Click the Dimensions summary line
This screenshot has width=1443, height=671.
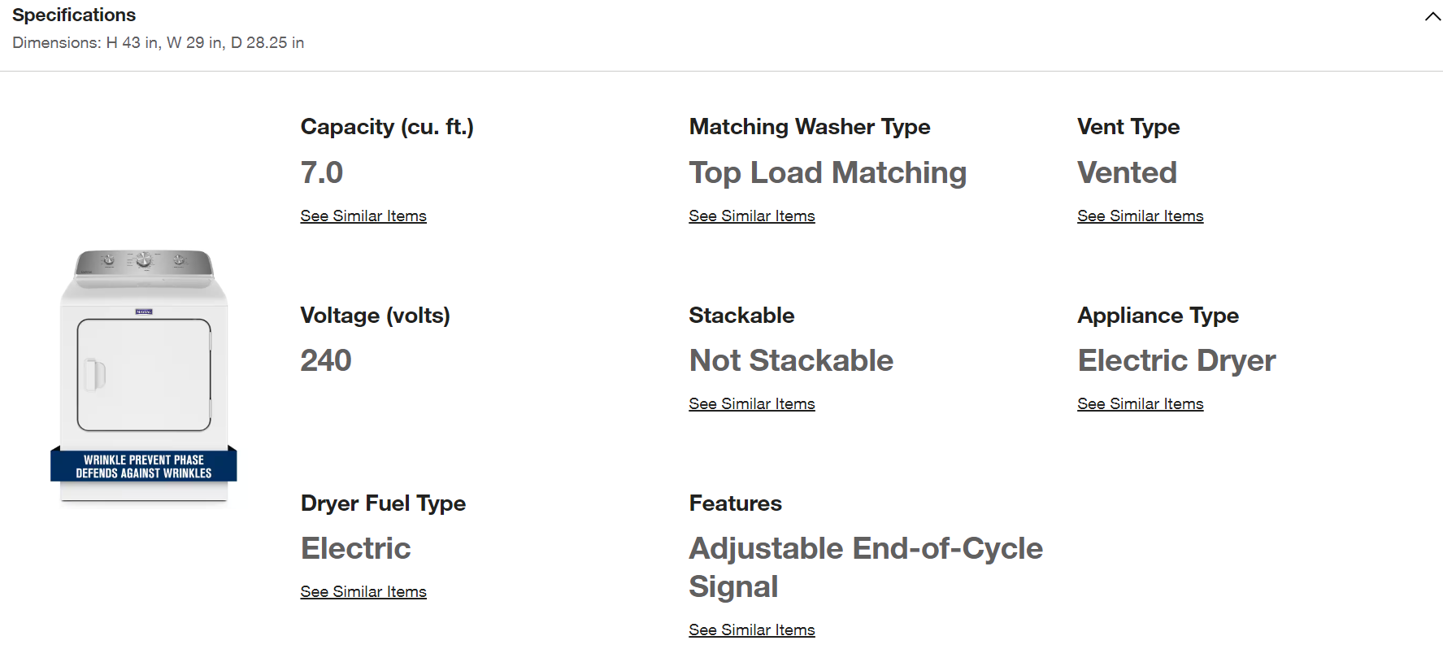tap(159, 42)
